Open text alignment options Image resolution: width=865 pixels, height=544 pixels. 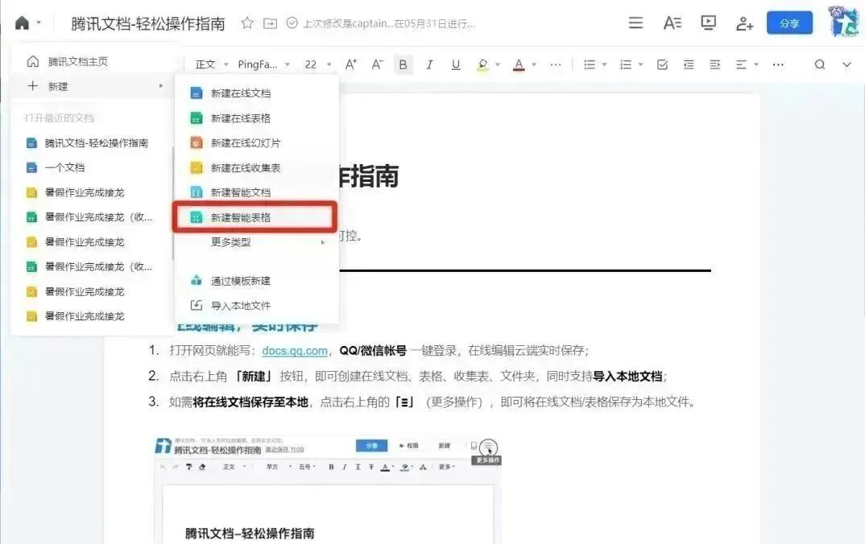click(x=741, y=64)
